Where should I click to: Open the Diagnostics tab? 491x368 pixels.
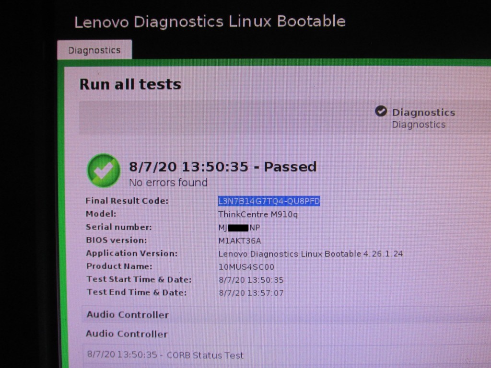click(94, 50)
